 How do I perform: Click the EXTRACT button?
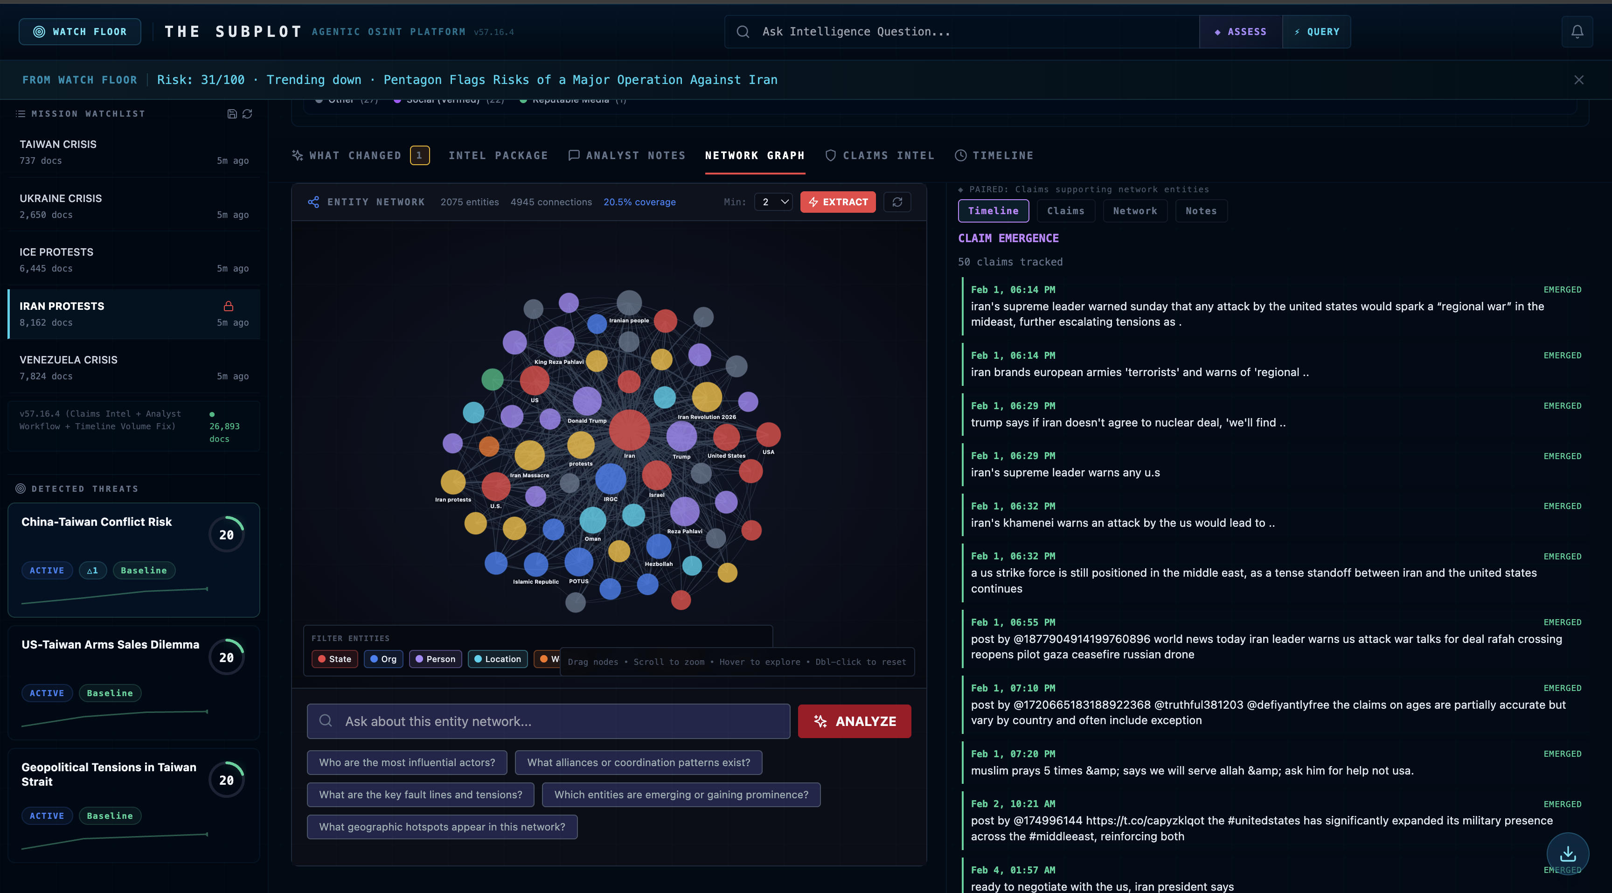click(838, 202)
